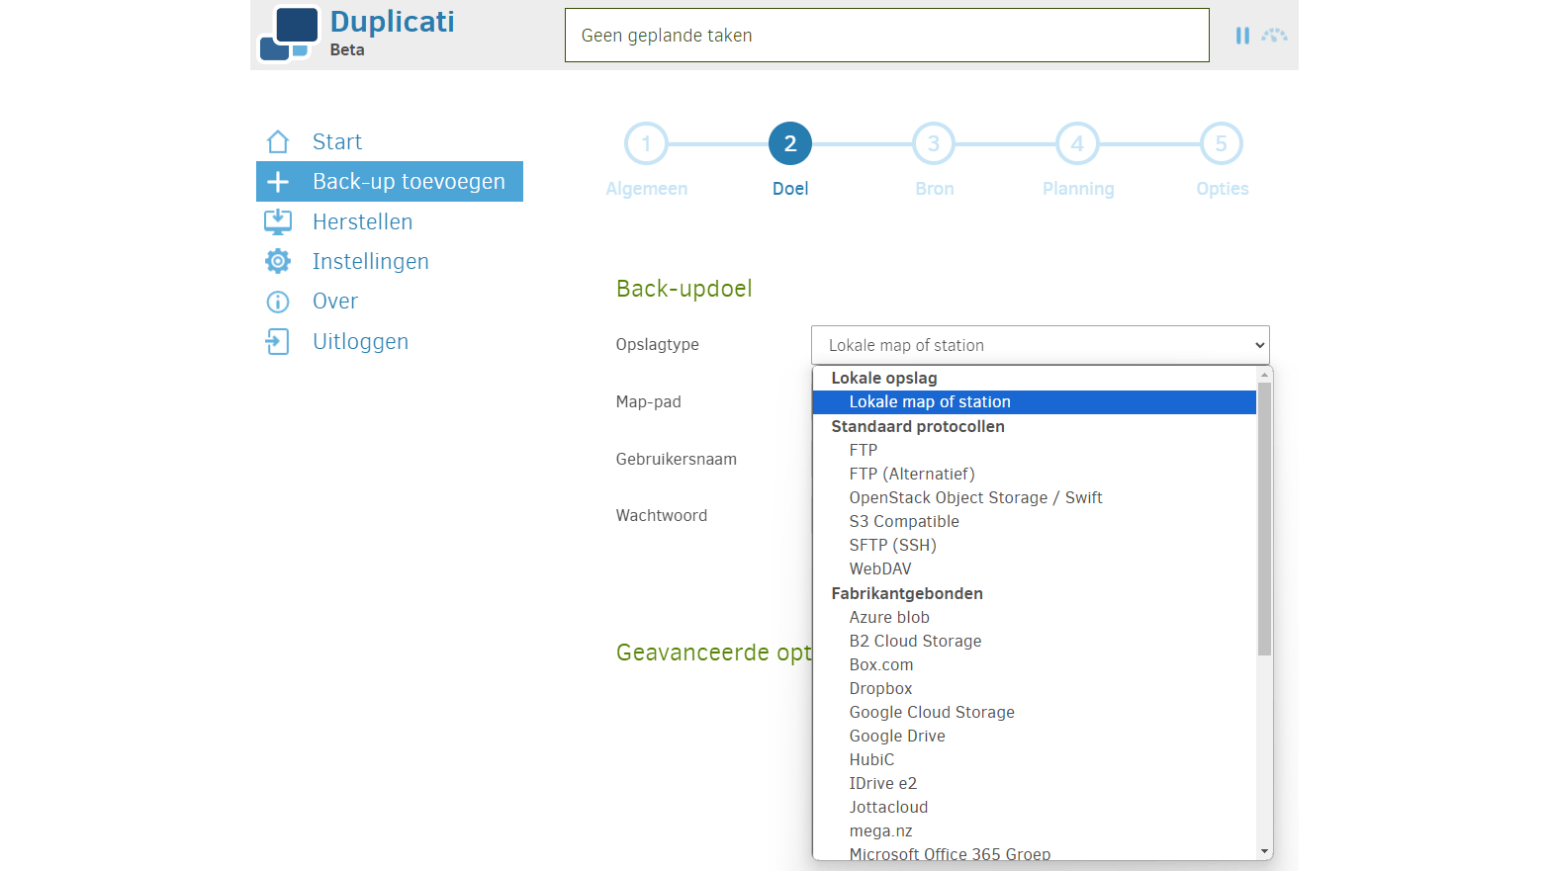Choose S3 Compatible storage type

pyautogui.click(x=903, y=522)
